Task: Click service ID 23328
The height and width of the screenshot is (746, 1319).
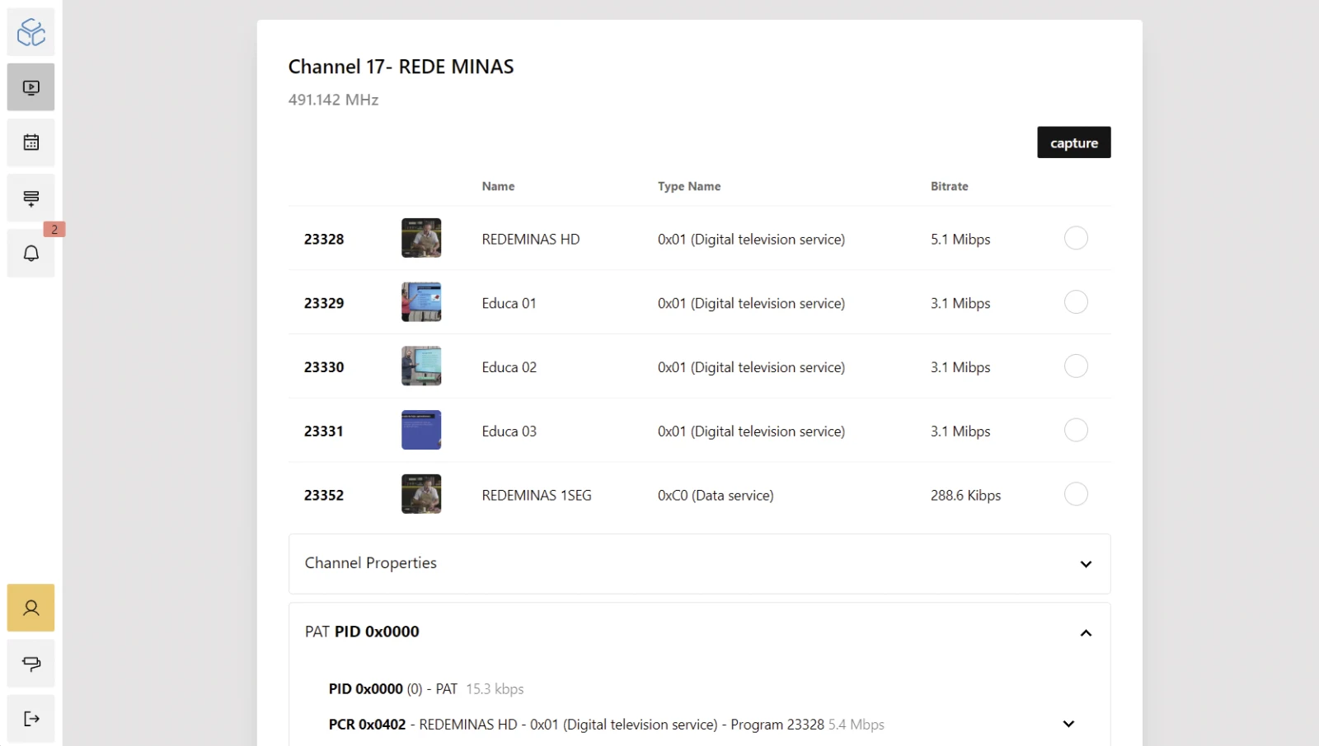Action: [x=324, y=240]
